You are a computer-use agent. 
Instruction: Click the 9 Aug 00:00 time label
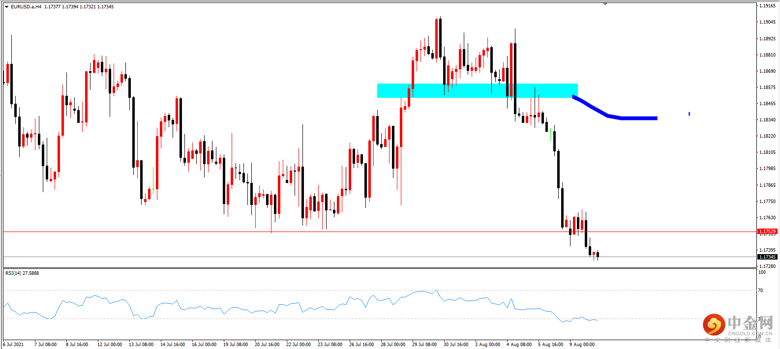(582, 344)
